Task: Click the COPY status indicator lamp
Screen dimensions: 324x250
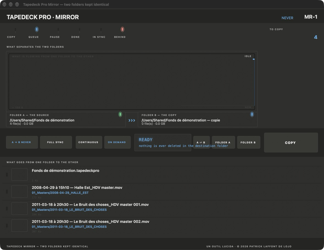Action: [15, 30]
